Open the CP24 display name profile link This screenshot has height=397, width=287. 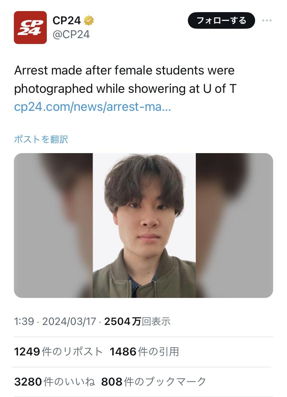pos(67,20)
